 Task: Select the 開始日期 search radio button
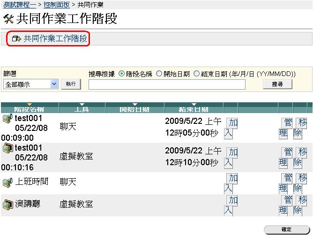pos(159,74)
